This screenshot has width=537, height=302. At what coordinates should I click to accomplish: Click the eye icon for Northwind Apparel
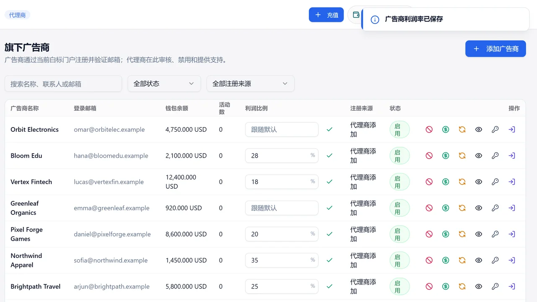click(x=479, y=260)
